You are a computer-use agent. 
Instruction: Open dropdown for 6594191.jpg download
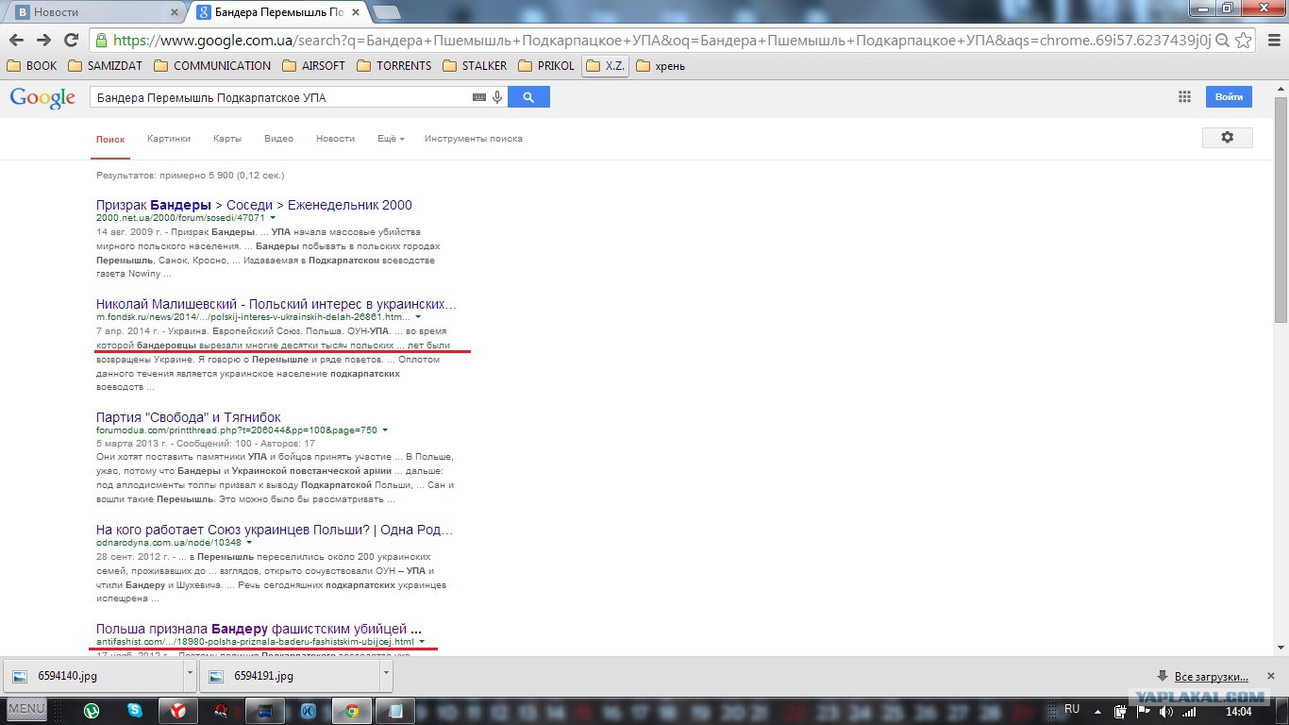[x=386, y=676]
